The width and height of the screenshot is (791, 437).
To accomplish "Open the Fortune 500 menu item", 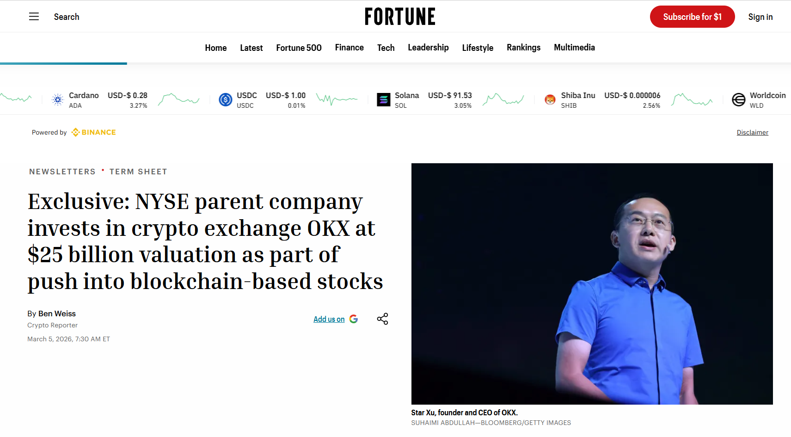I will pos(299,47).
